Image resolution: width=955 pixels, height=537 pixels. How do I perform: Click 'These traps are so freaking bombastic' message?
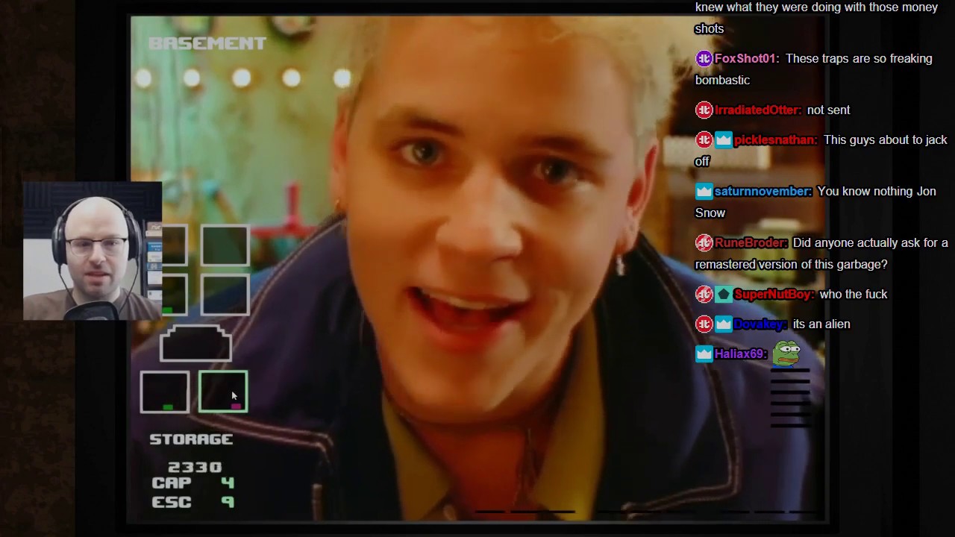coord(814,69)
